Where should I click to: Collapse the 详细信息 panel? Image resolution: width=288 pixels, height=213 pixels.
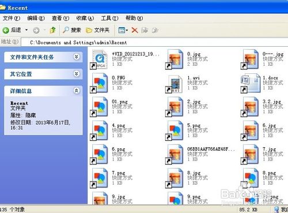(x=77, y=91)
